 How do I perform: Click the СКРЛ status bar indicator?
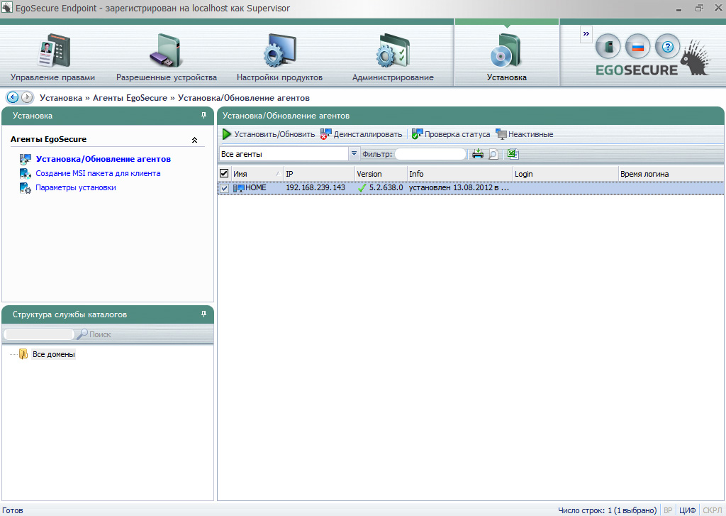pos(712,510)
